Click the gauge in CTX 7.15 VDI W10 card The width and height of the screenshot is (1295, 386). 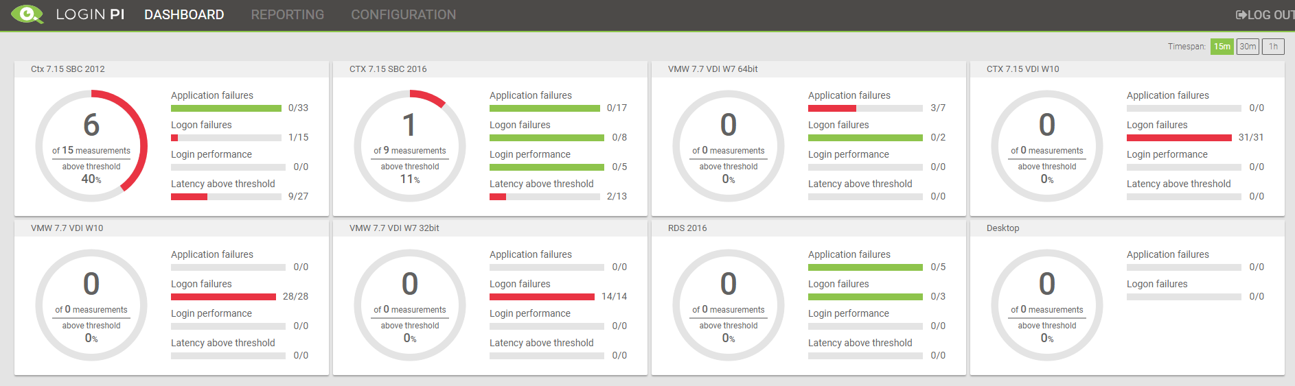coord(1047,146)
